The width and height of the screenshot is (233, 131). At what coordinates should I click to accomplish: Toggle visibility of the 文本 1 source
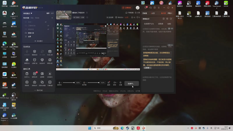46,22
